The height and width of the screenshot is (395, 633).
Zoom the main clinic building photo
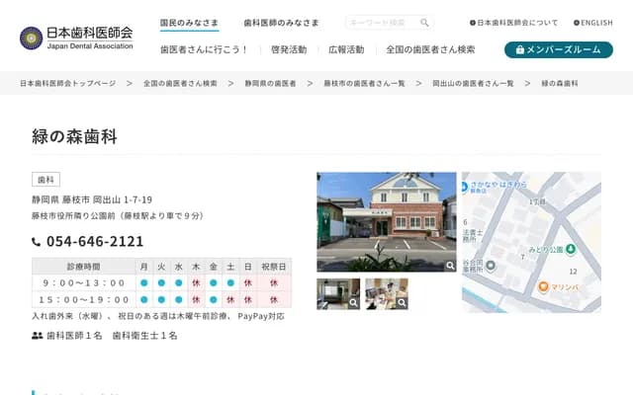click(387, 222)
